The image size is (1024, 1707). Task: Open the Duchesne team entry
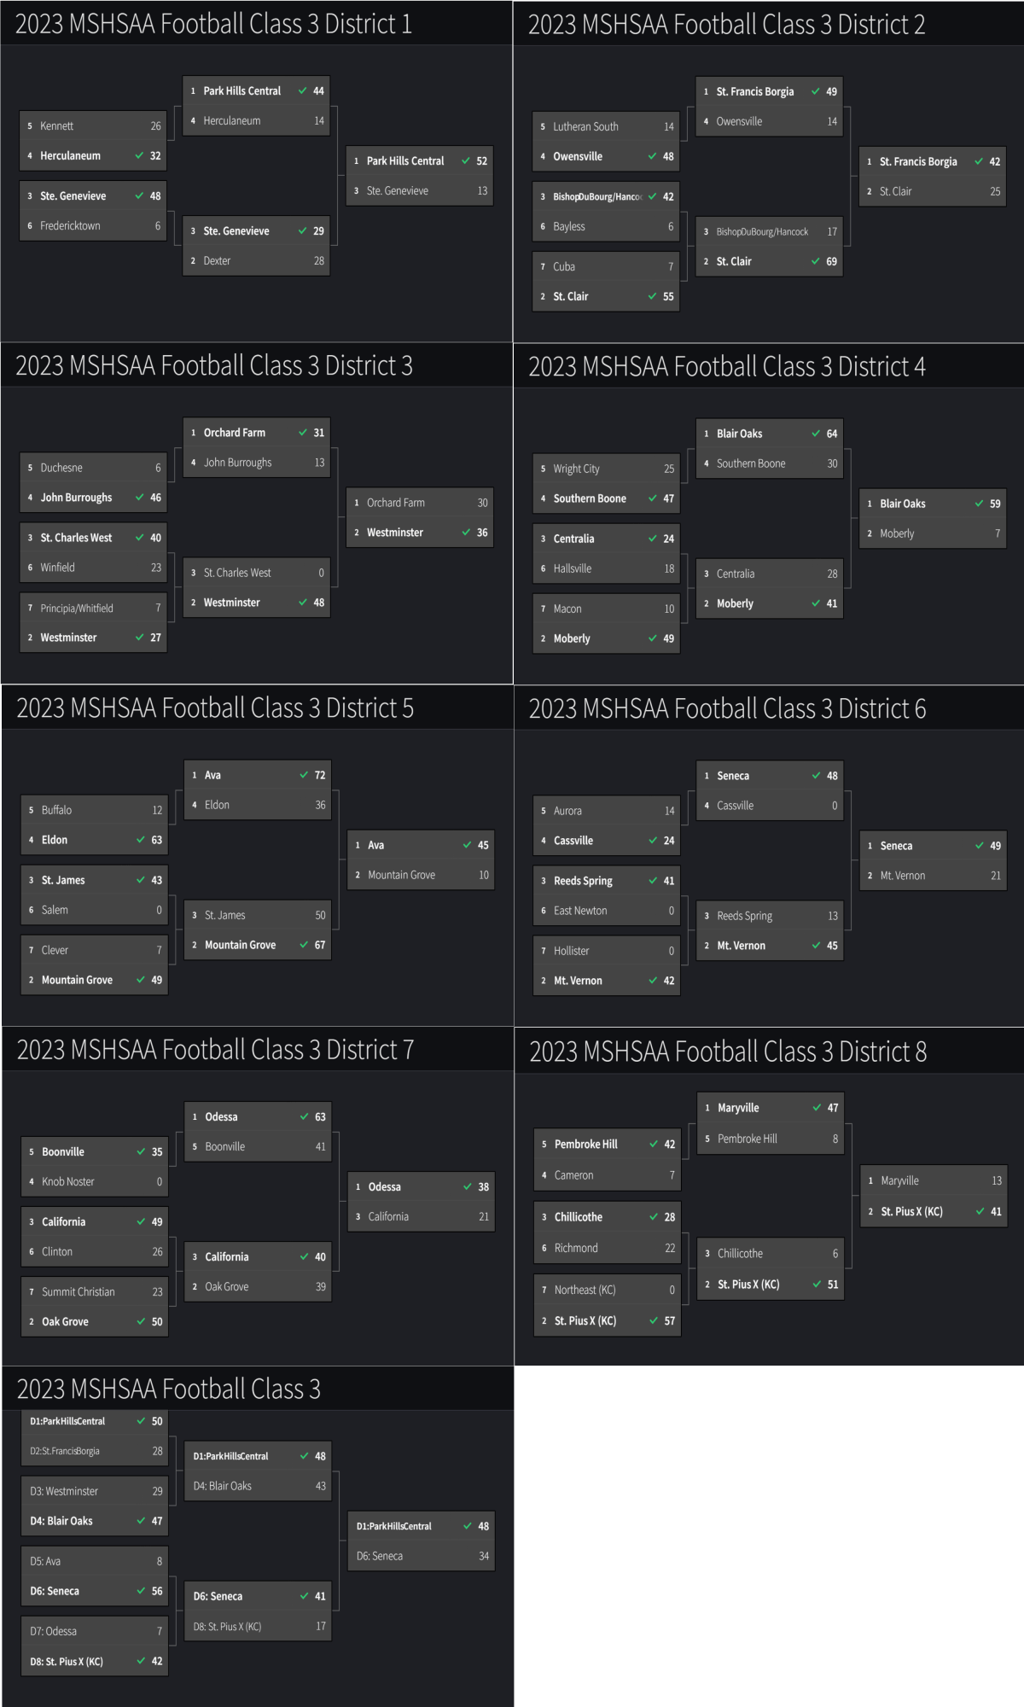coord(93,468)
